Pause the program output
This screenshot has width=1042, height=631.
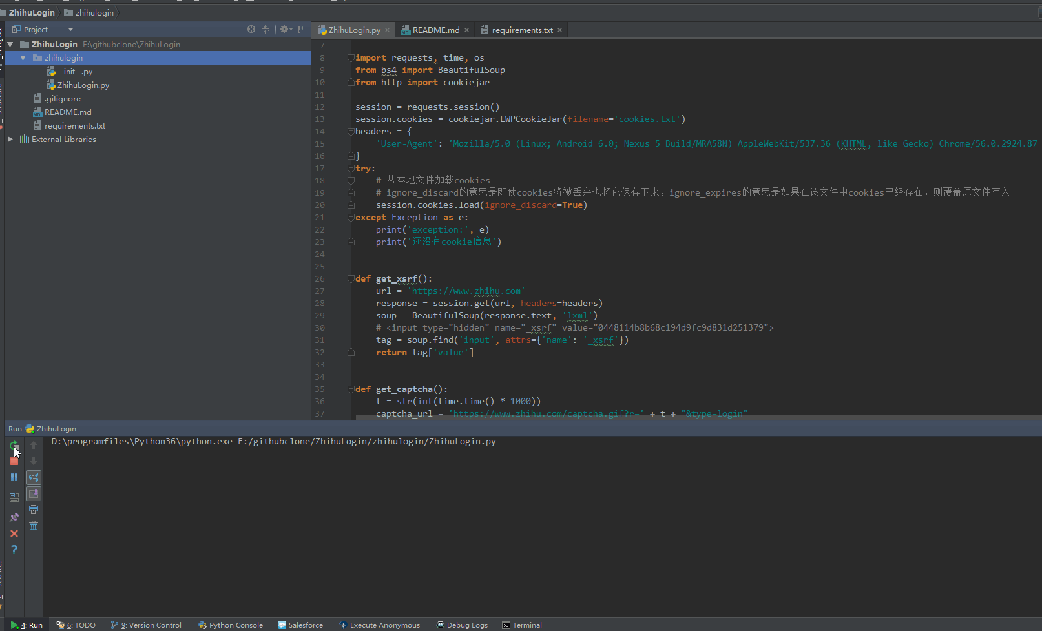pyautogui.click(x=14, y=477)
